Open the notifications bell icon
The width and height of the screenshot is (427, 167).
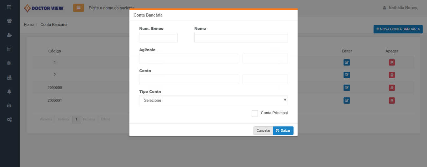pos(9,91)
